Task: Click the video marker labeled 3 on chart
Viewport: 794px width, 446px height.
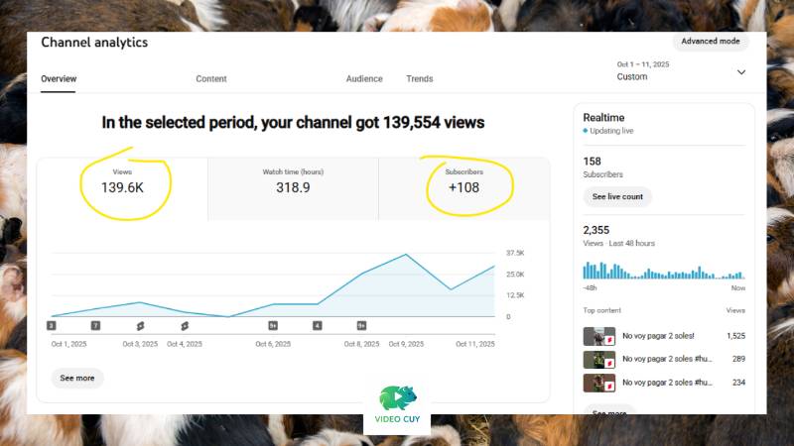Action: [x=51, y=325]
